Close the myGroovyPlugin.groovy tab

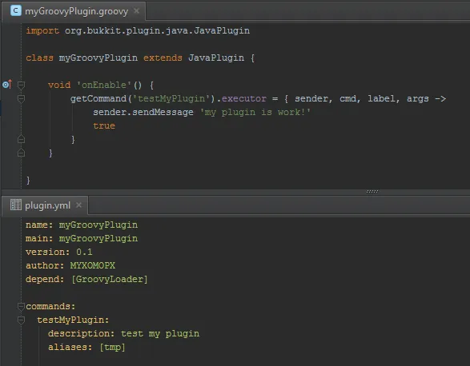[136, 10]
